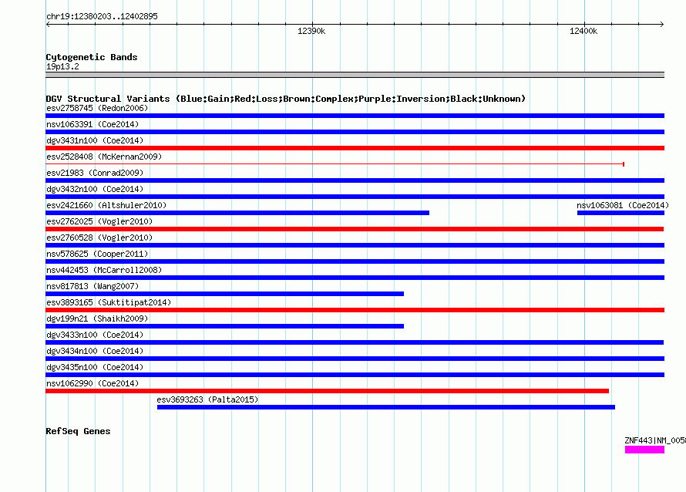Image resolution: width=686 pixels, height=492 pixels.
Task: Select the blue bar under dgv199n21
Action: click(x=224, y=326)
